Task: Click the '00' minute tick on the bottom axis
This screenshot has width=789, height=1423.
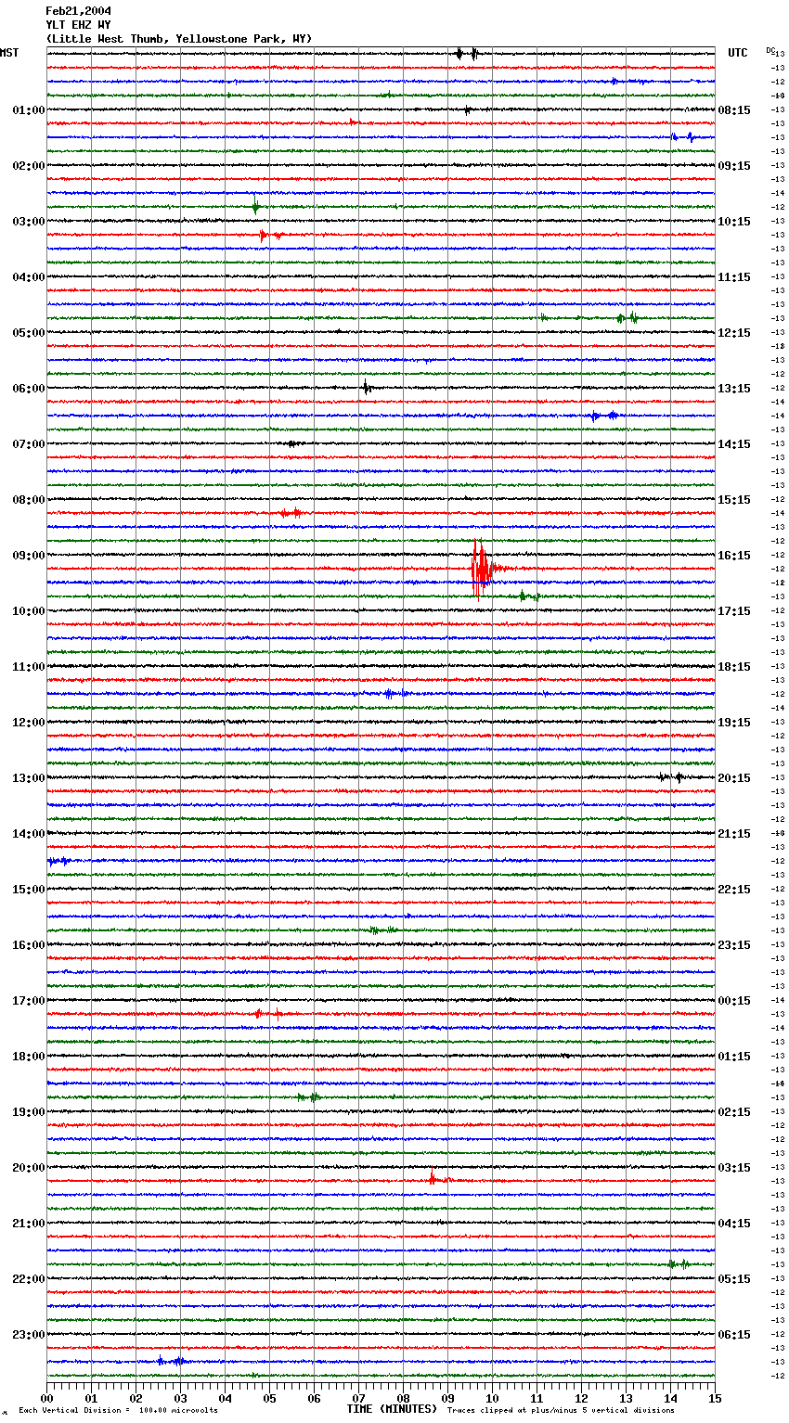Action: (47, 1398)
